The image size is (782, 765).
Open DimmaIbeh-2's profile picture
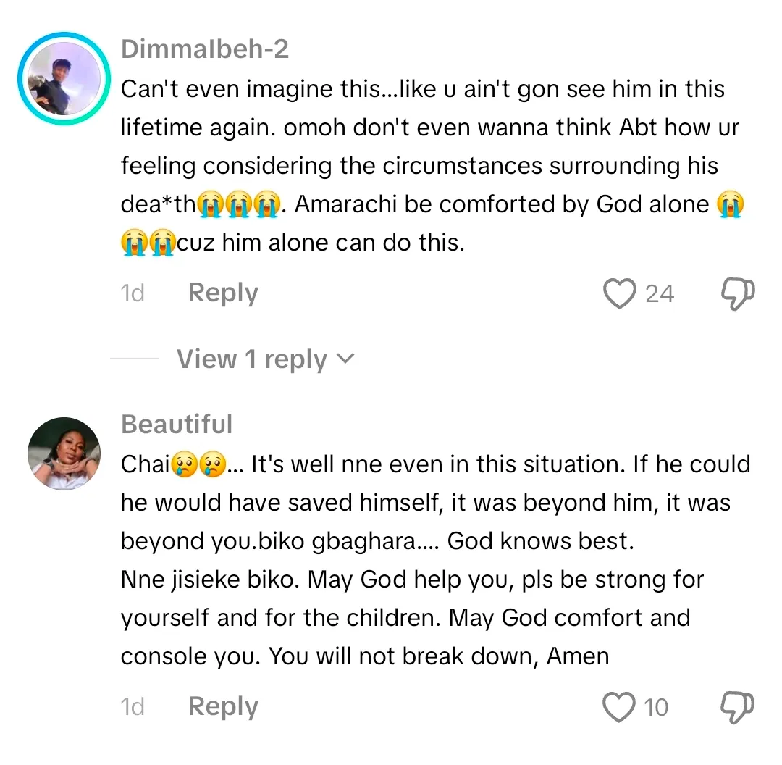[x=64, y=78]
